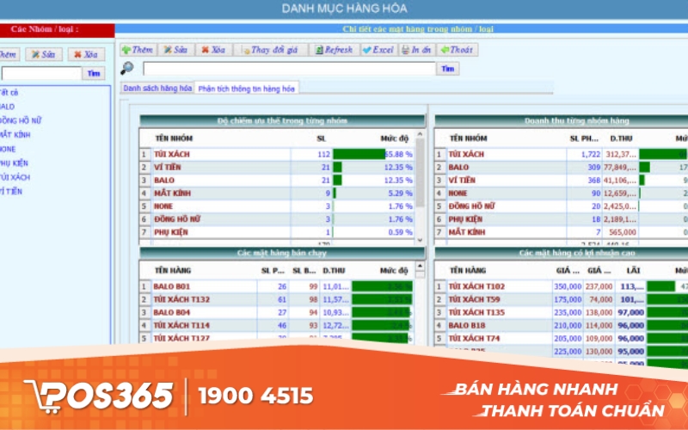Screen dimensions: 688x430
Task: Select PHỤ KIỆN row showing 0.59 %
Action: 276,232
